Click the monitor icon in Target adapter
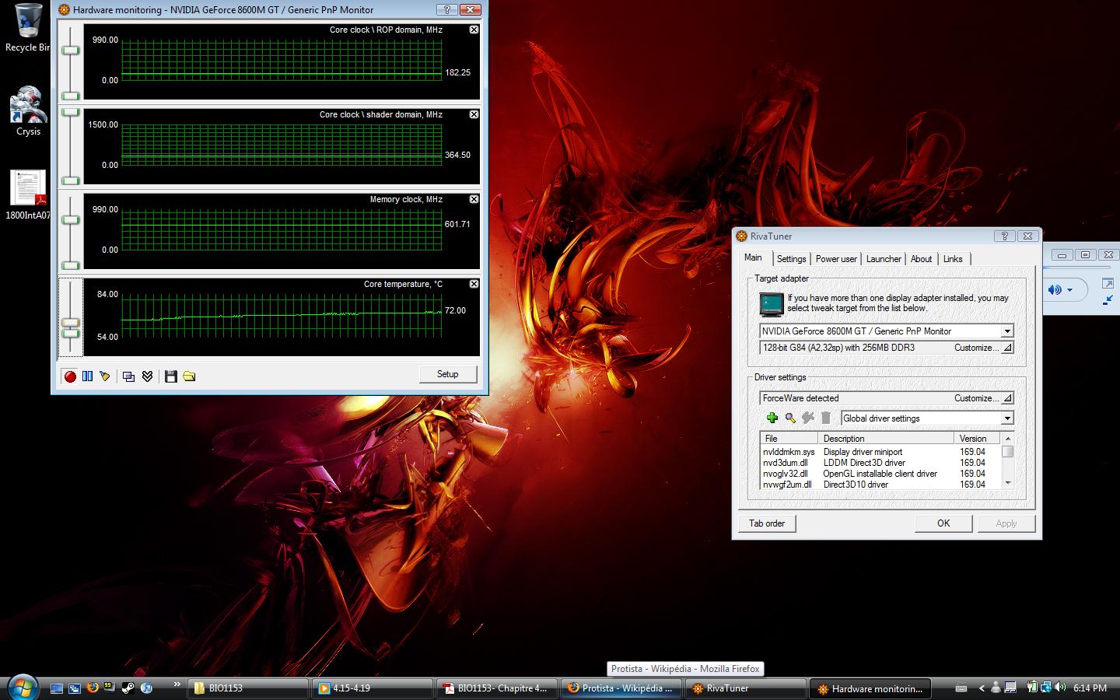The height and width of the screenshot is (700, 1120). click(772, 304)
